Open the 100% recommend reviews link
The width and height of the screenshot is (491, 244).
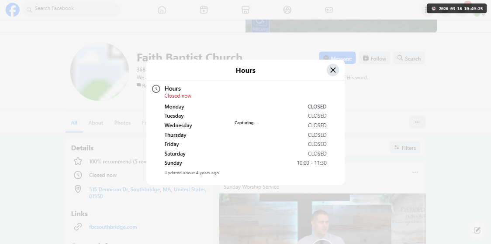click(x=118, y=162)
